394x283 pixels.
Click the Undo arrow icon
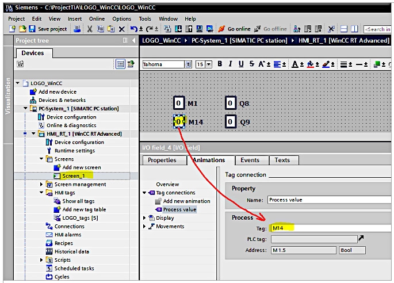133,29
